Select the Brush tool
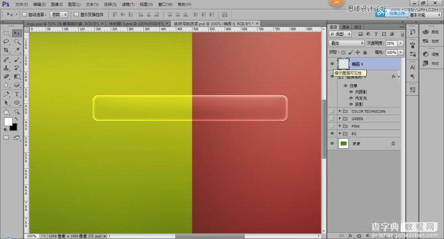The height and width of the screenshot is (239, 444). (x=17, y=60)
